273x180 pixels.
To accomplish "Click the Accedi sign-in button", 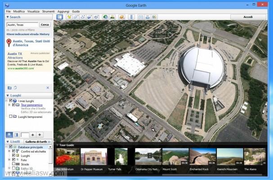I will [x=248, y=17].
